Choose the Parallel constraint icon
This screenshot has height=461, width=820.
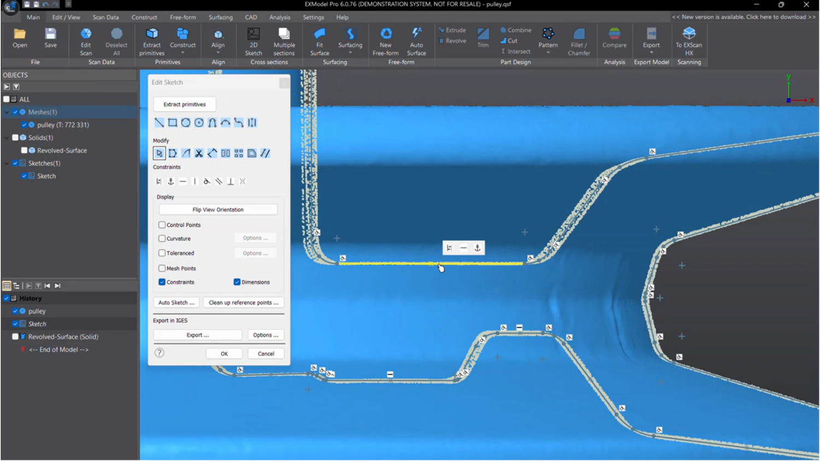click(x=219, y=181)
